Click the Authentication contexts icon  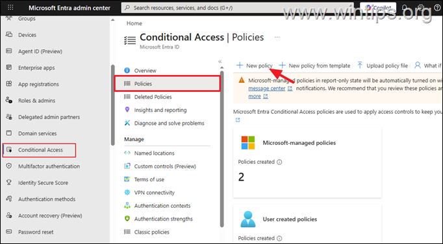coord(127,205)
